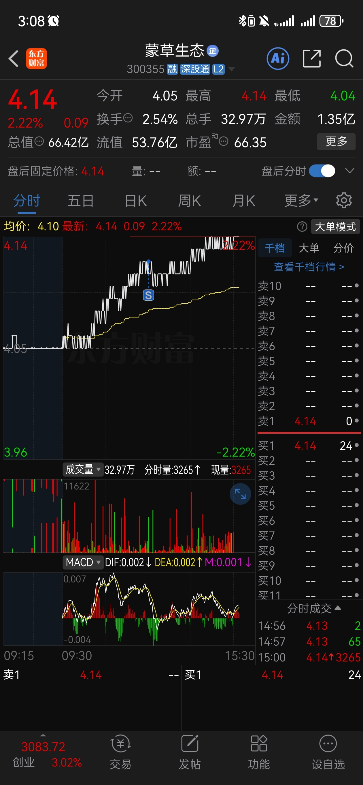Open stock search magnifier

point(344,58)
